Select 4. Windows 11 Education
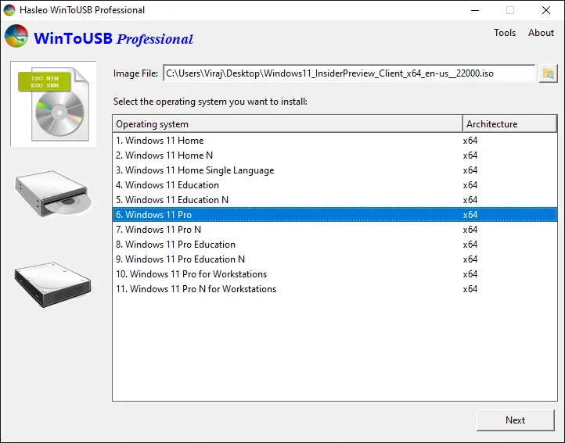Screen dimensions: 565x443 point(335,185)
